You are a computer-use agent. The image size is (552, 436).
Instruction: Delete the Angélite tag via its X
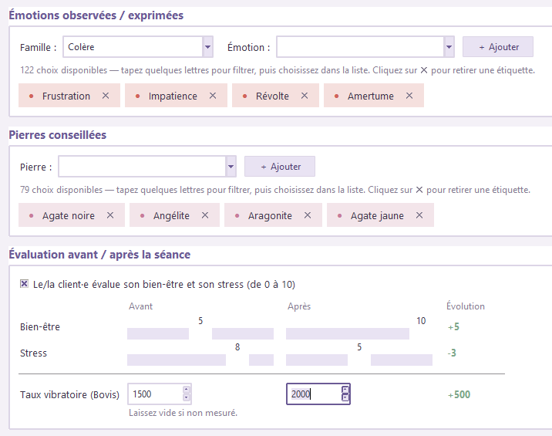tap(205, 215)
